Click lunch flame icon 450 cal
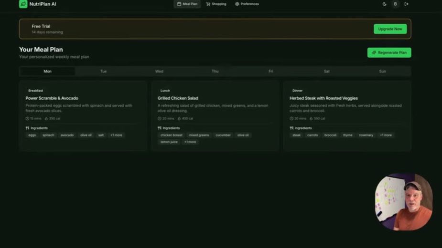This screenshot has height=248, width=442. point(179,118)
